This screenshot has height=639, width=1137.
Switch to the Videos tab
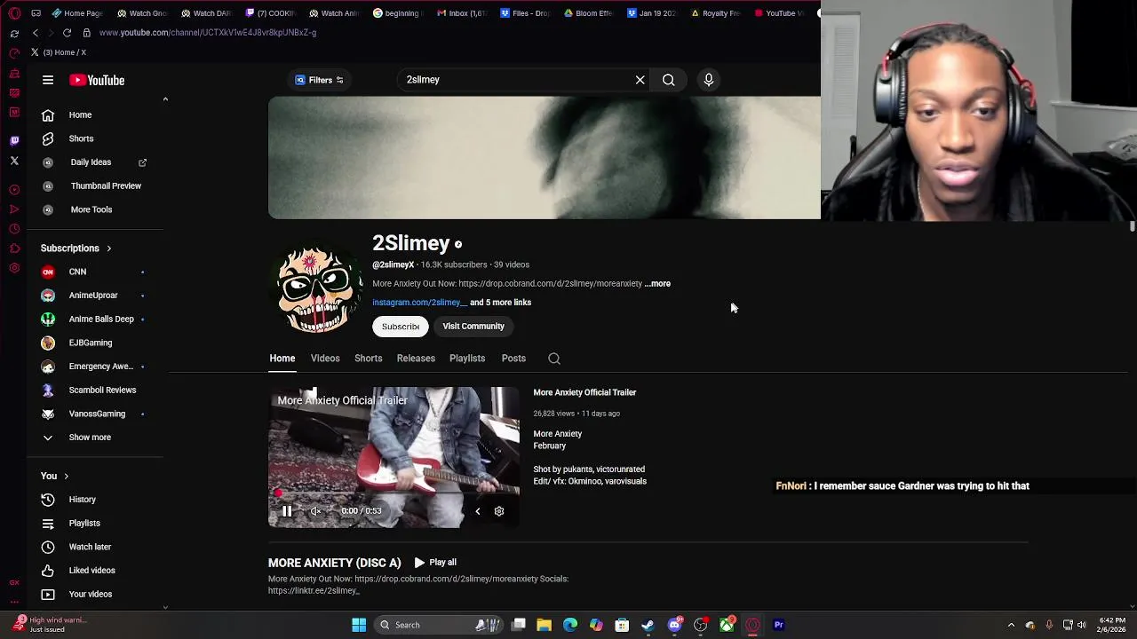tap(325, 359)
